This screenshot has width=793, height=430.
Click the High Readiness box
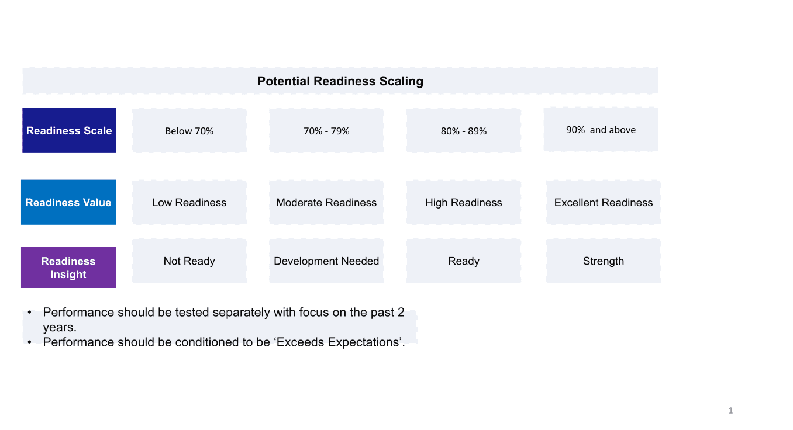464,202
